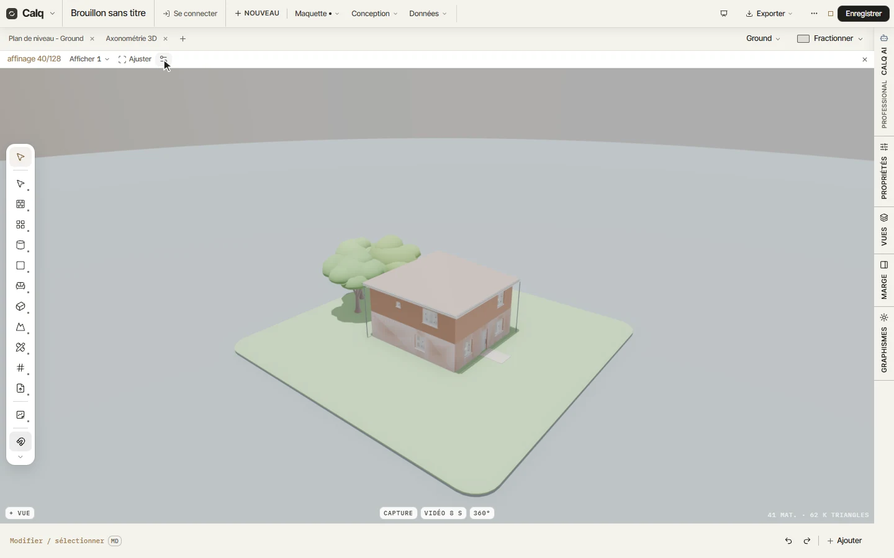Switch to Axonométrie 3D tab
The height and width of the screenshot is (558, 894).
tap(131, 38)
